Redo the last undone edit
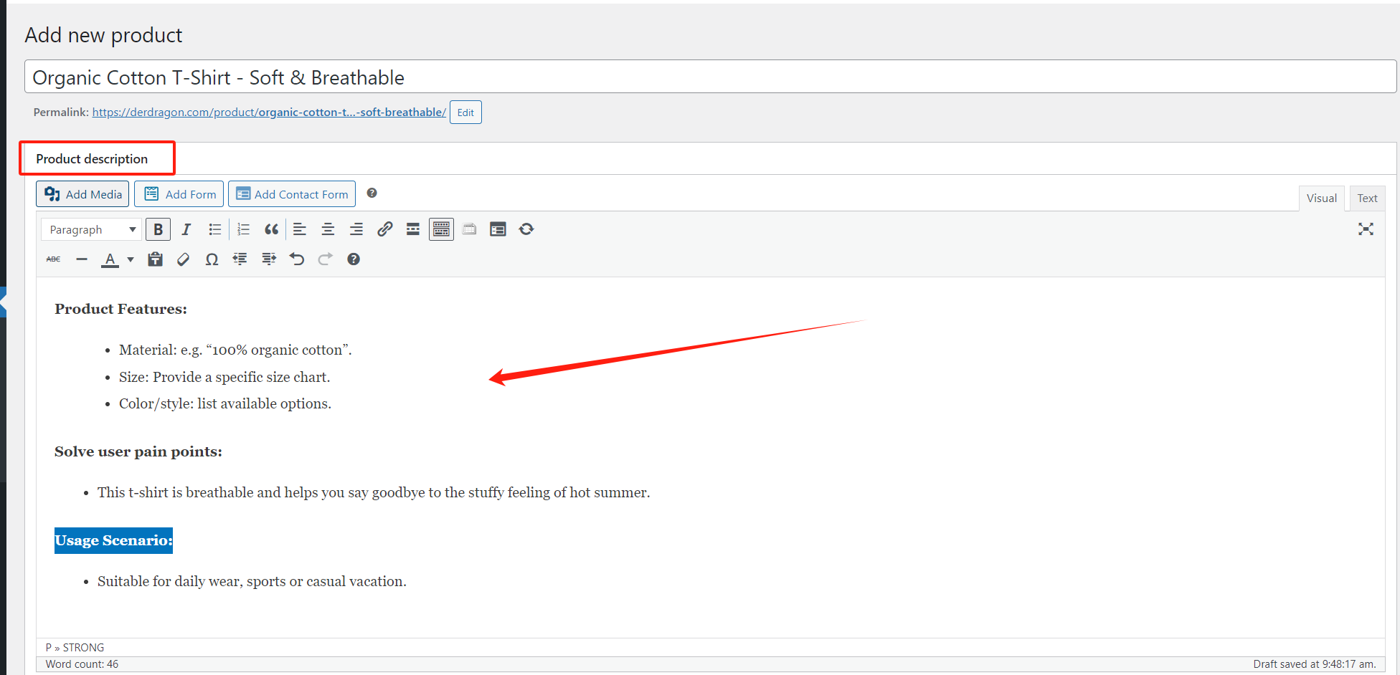 point(326,259)
